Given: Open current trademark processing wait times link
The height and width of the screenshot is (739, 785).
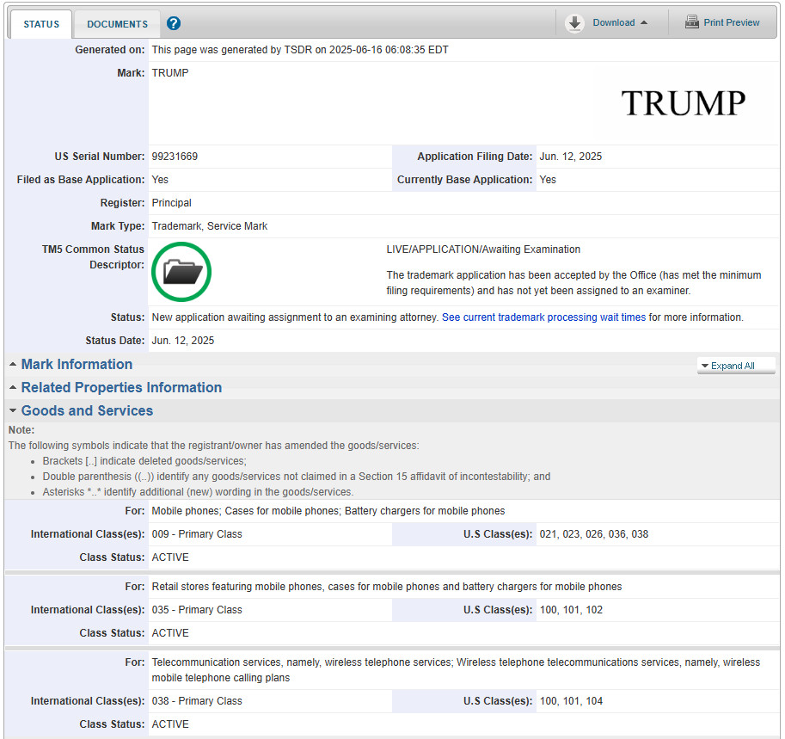Looking at the screenshot, I should pos(543,317).
